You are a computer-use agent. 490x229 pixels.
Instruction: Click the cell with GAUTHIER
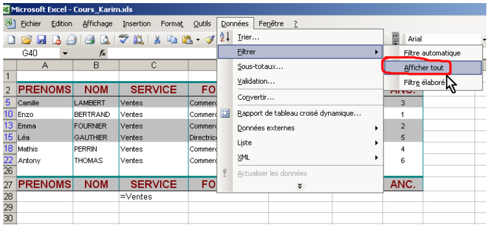96,137
